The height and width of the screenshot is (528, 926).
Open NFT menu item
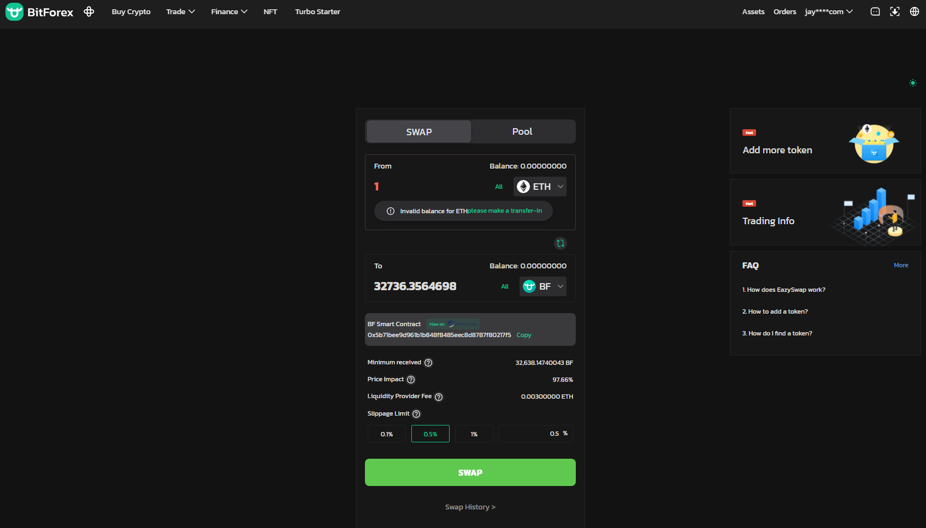[x=270, y=11]
